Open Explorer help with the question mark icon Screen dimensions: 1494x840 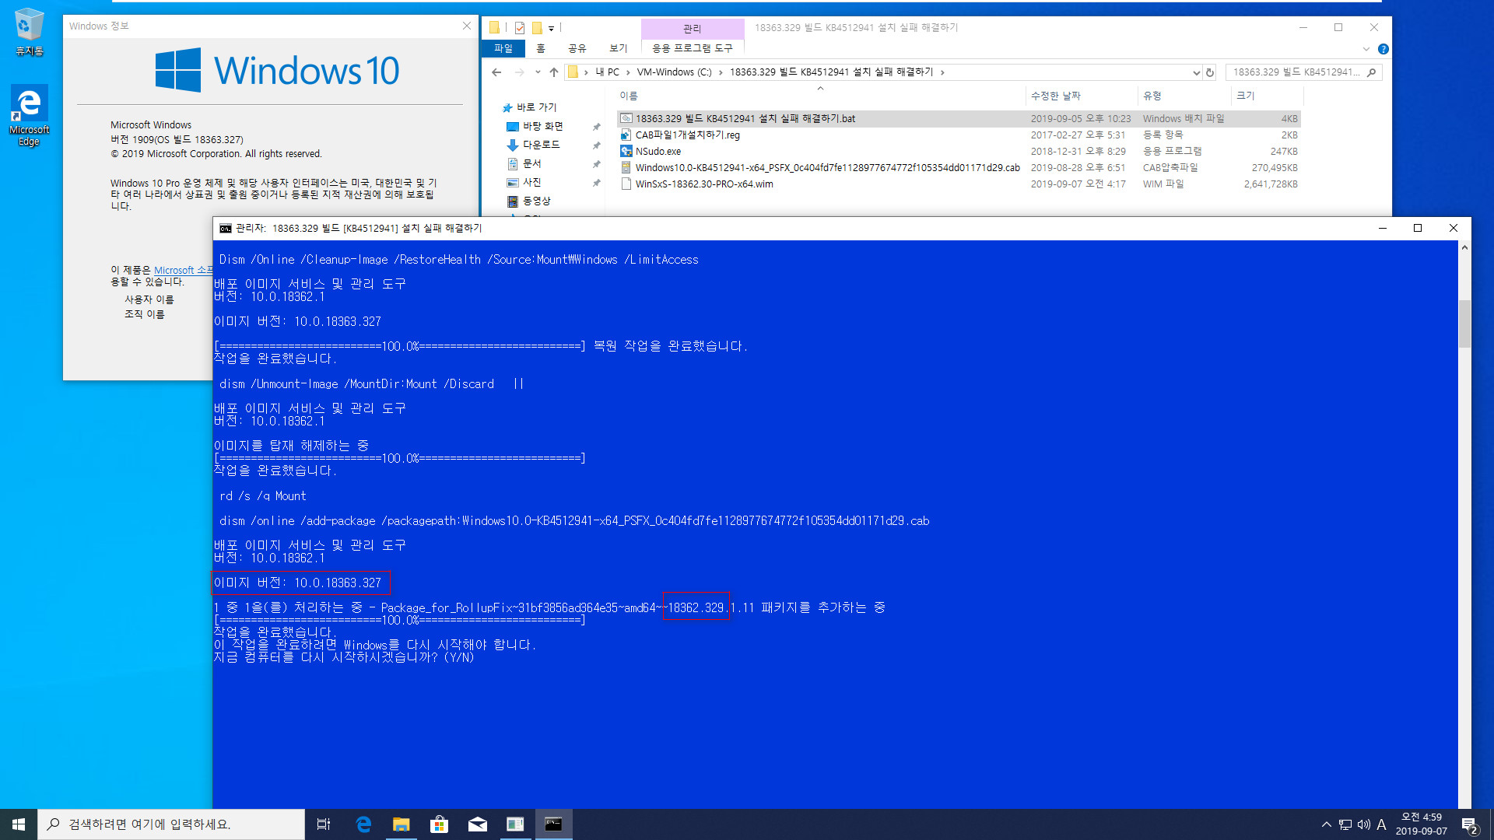click(x=1383, y=49)
